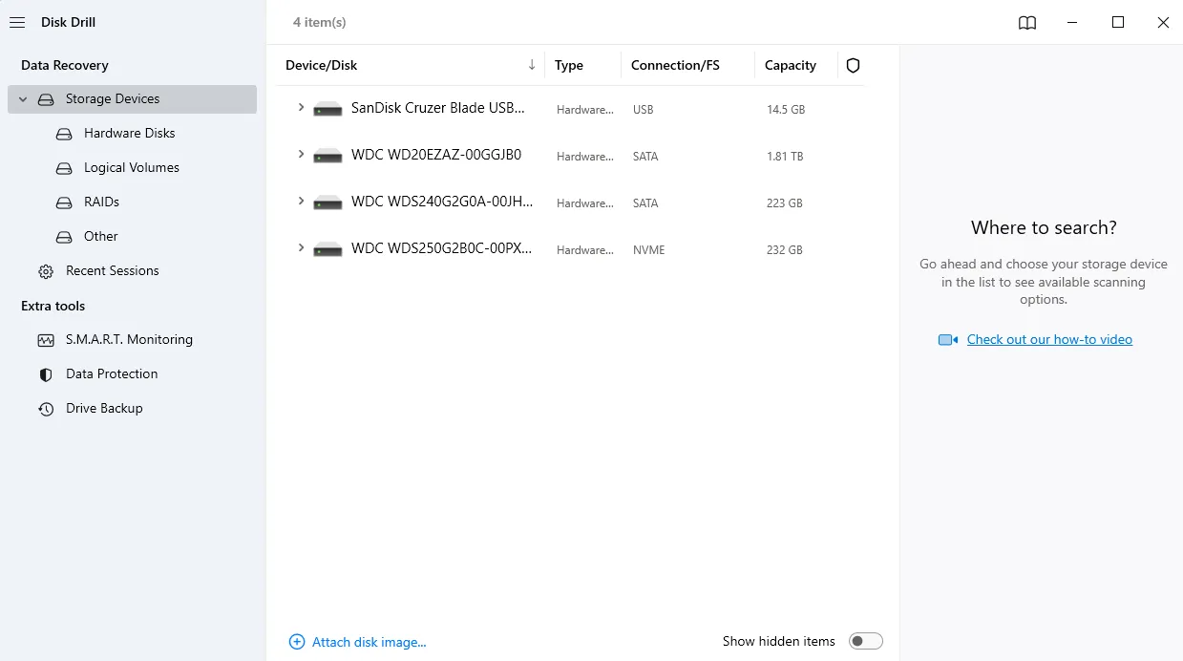Open the Storage Devices section
Image resolution: width=1183 pixels, height=661 pixels.
tap(111, 98)
